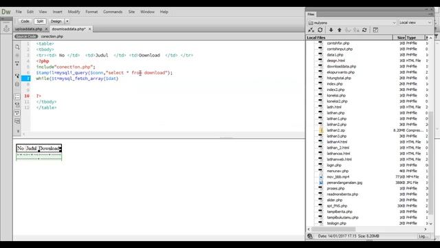Open the Help menu
Viewport: 440px width, 248px height.
tap(164, 12)
